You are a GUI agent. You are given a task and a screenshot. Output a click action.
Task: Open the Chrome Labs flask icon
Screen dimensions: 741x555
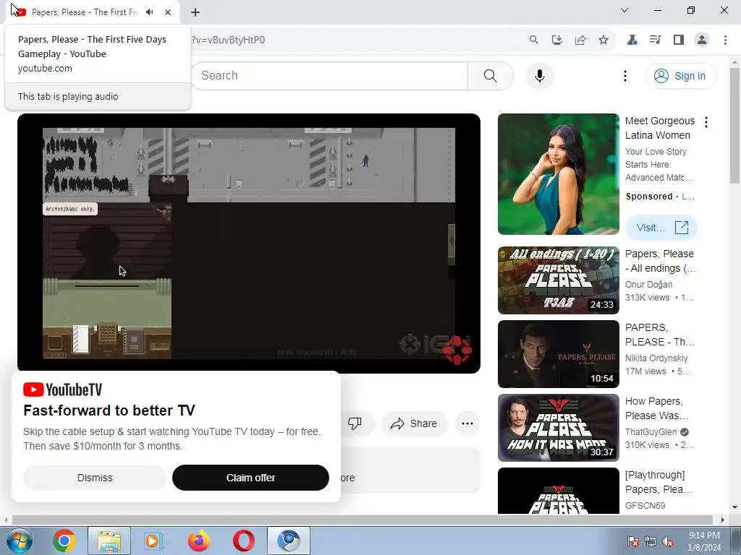[632, 40]
